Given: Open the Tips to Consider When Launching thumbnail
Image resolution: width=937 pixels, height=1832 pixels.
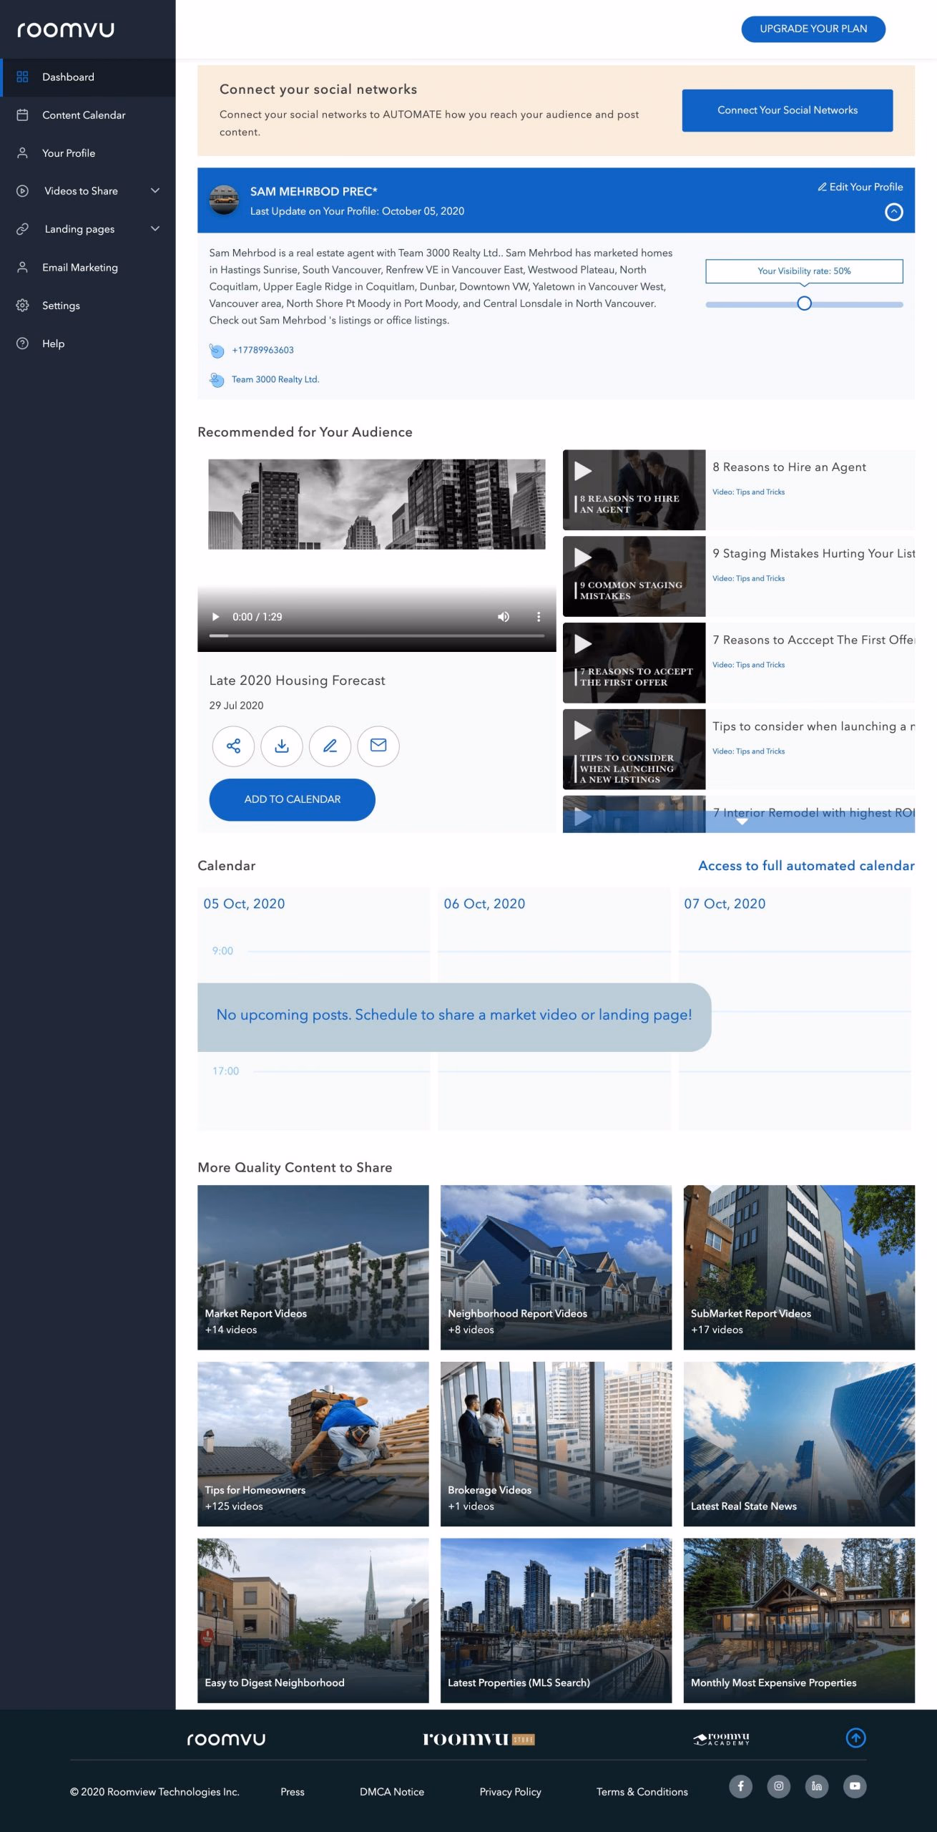Looking at the screenshot, I should (634, 749).
